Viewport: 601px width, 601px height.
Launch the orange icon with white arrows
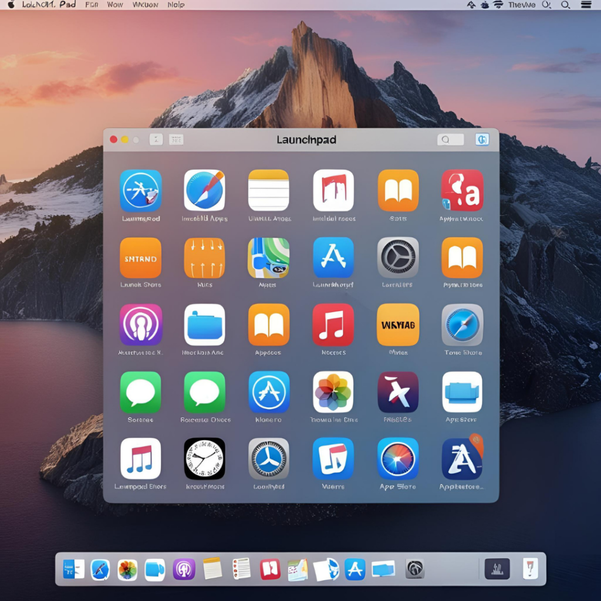pos(204,258)
